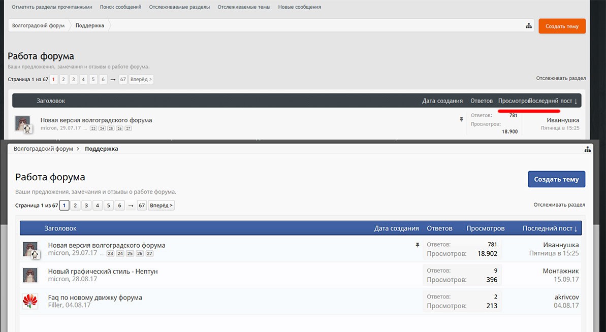The height and width of the screenshot is (332, 606).
Task: Open last poster akrivcov's profile
Action: pyautogui.click(x=566, y=297)
